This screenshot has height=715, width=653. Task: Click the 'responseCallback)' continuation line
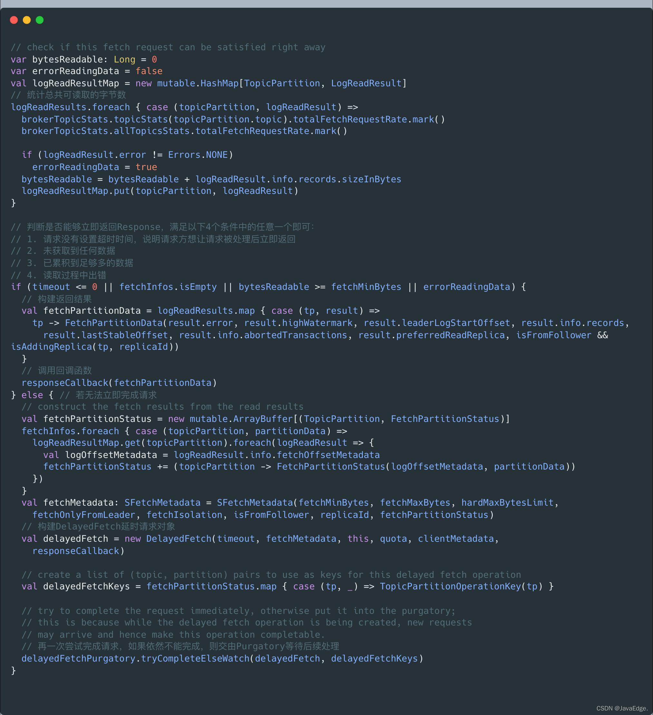[x=78, y=551]
